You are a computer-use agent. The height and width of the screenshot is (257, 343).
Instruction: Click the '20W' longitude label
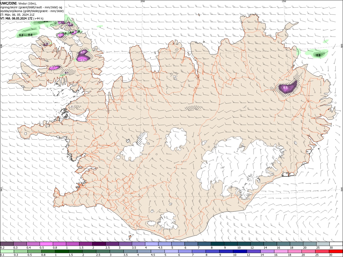pyautogui.click(x=143, y=1)
